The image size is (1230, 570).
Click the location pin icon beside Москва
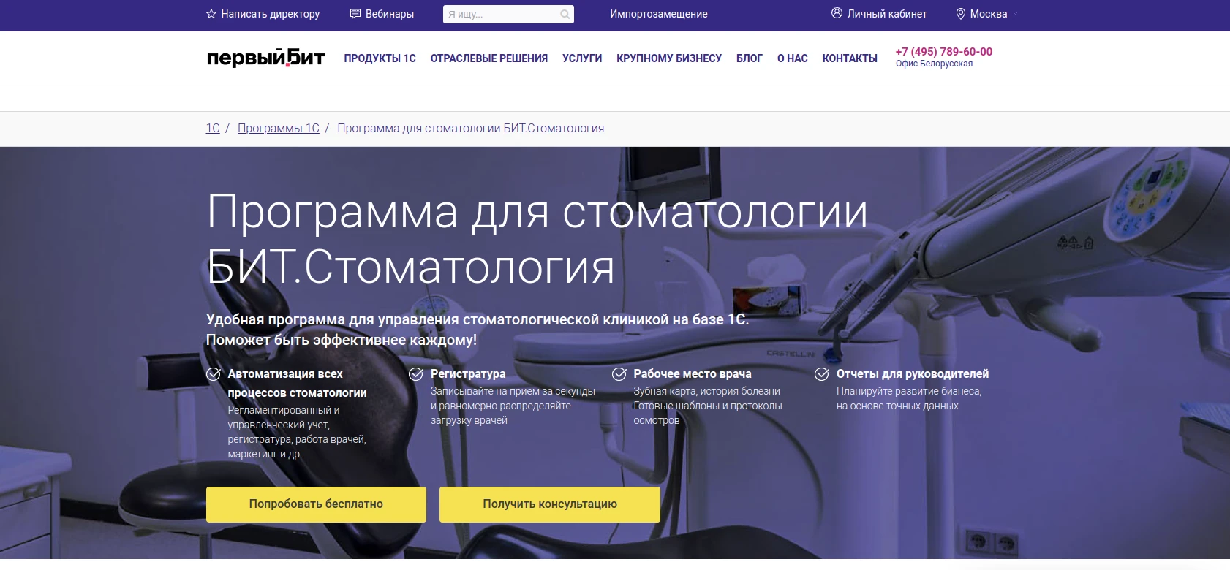pos(961,14)
